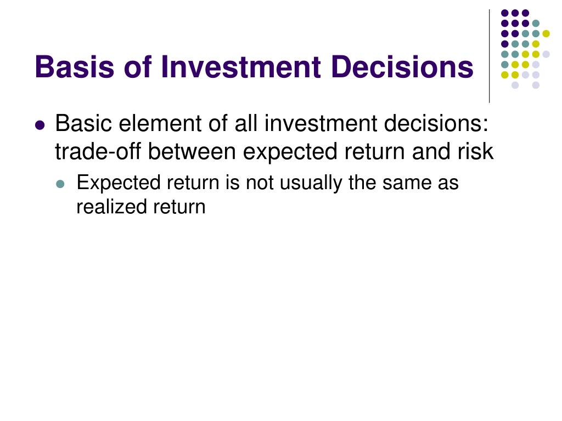Click the yellow dot ending the grid's third row
The image size is (562, 421).
546,33
